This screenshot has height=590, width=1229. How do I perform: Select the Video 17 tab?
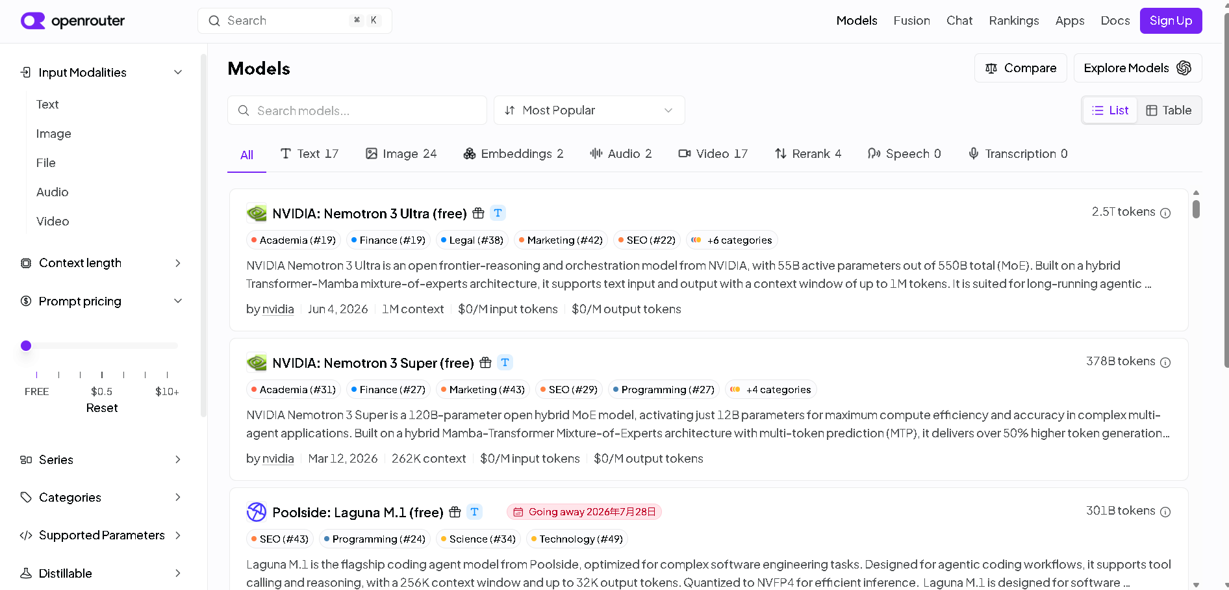tap(713, 154)
